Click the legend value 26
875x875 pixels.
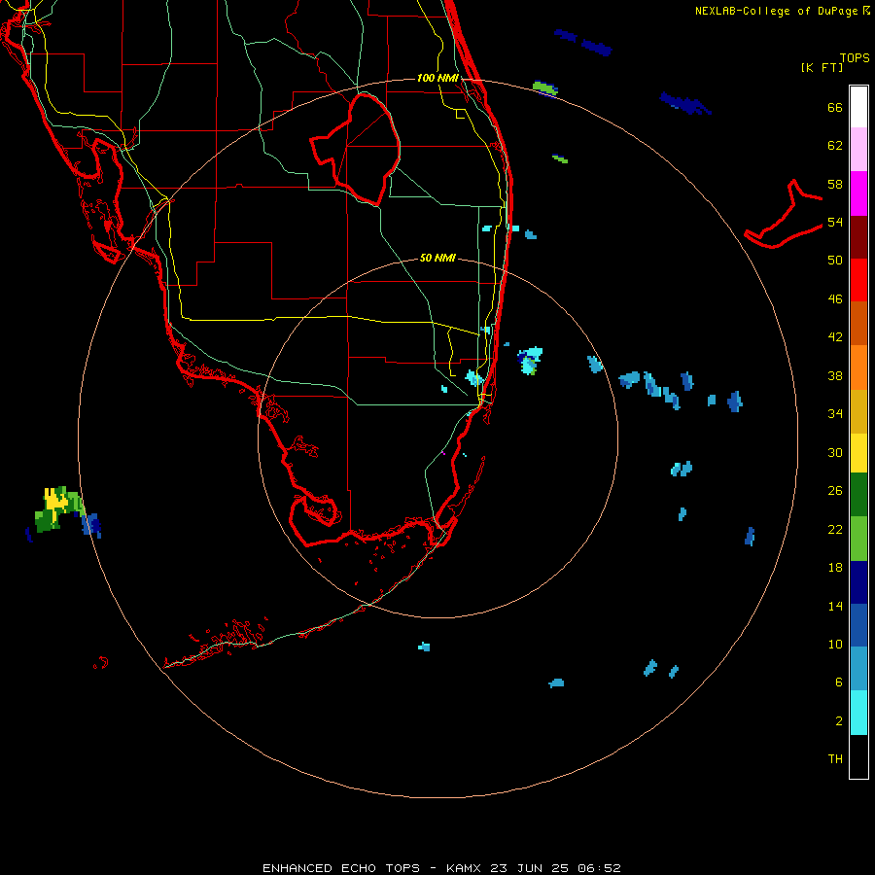835,491
